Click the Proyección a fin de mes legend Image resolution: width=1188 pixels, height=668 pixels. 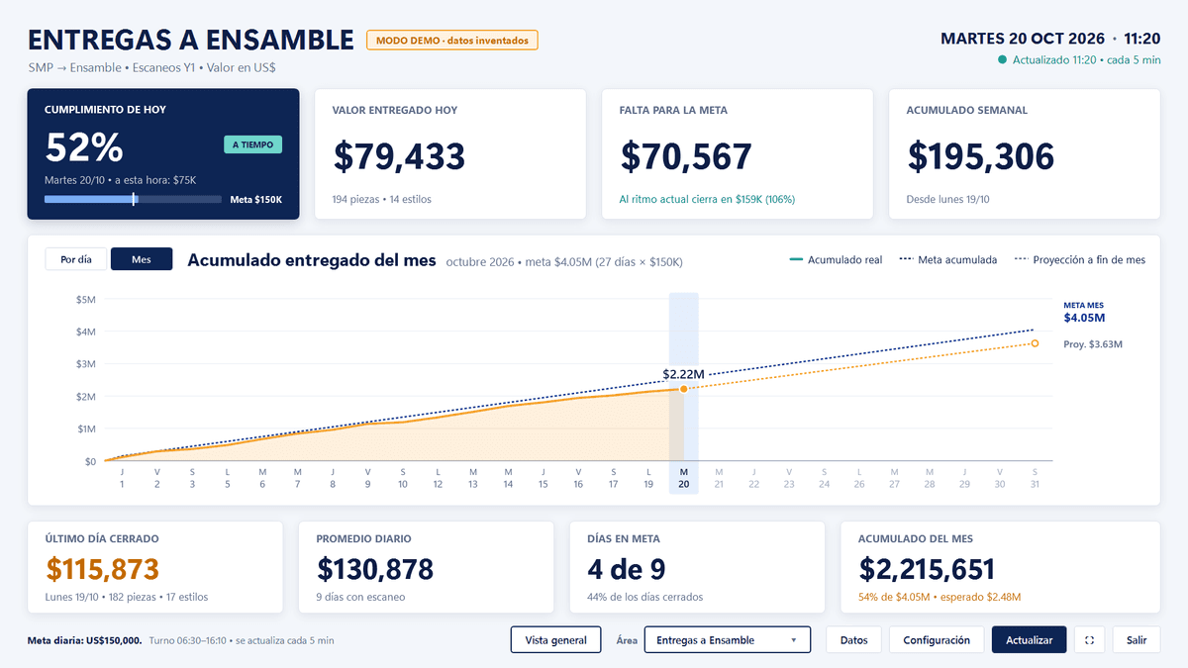[1080, 260]
